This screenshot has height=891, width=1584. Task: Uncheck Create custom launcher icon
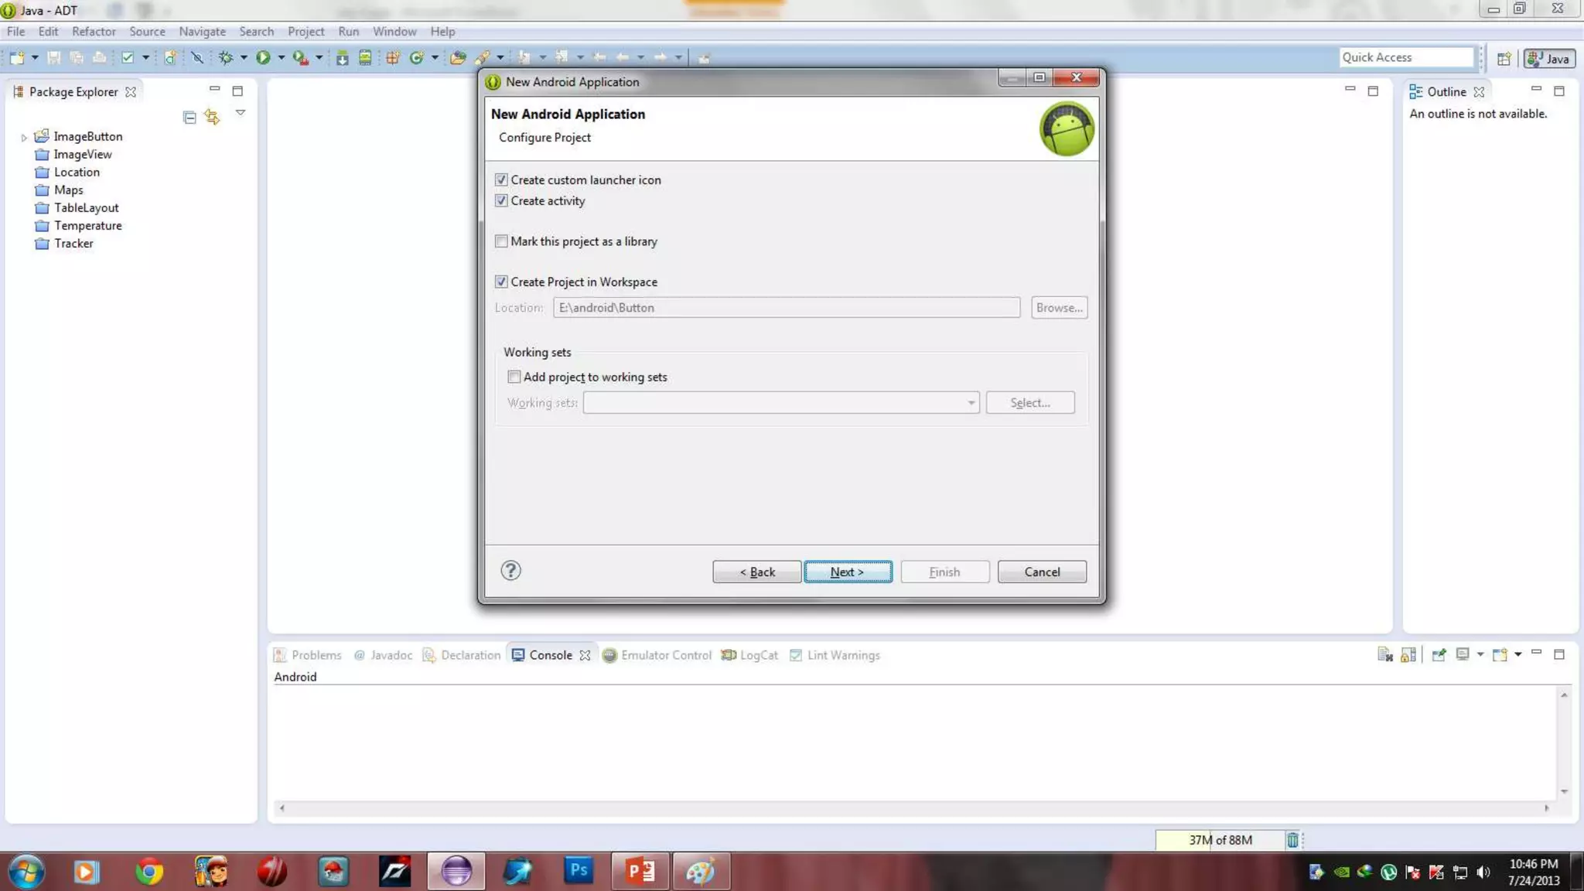click(x=501, y=179)
